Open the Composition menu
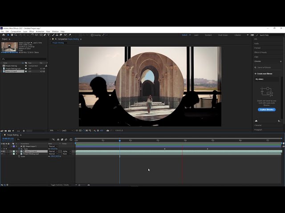Screen dimensions: 285x213 (16, 32)
